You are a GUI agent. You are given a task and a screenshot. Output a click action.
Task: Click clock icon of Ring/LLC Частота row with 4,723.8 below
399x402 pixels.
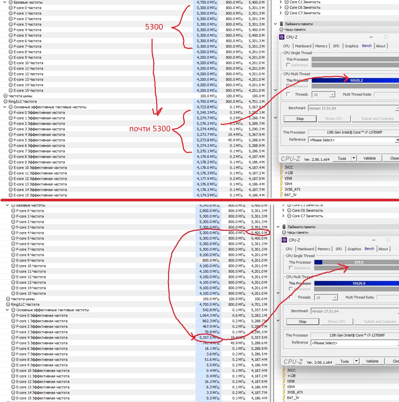[x=6, y=101]
